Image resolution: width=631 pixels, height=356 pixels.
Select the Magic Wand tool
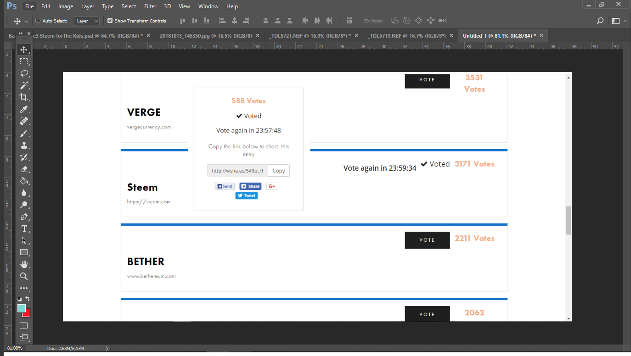[24, 85]
